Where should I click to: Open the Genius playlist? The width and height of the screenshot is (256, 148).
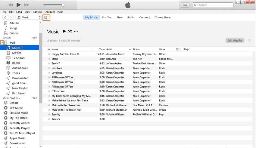click(14, 103)
